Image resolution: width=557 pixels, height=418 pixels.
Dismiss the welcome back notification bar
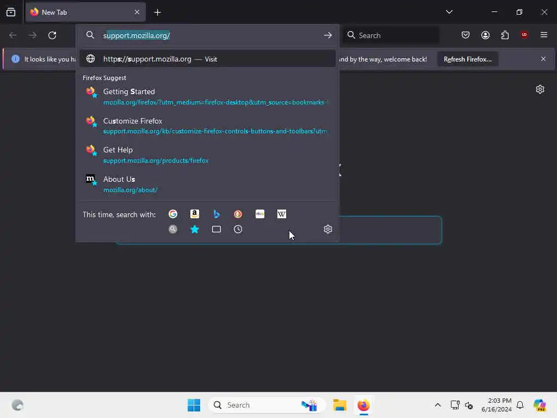pyautogui.click(x=543, y=59)
